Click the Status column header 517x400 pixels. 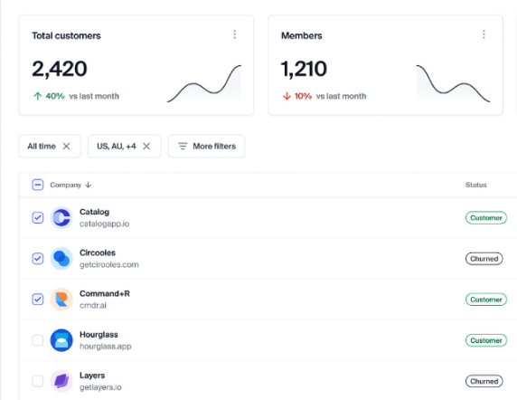pos(475,185)
